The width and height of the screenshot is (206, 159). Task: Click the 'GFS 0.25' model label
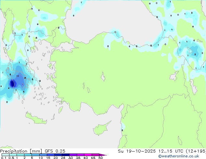(55, 151)
